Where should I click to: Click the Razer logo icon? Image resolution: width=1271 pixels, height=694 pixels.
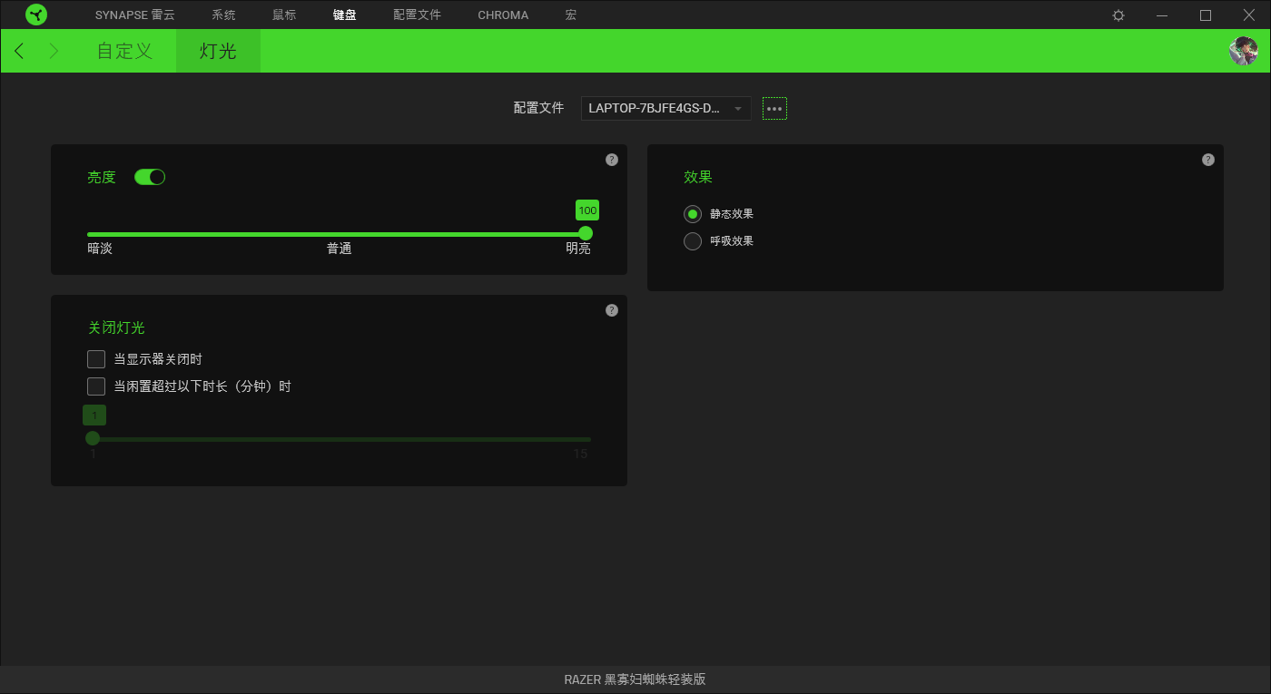pos(36,15)
